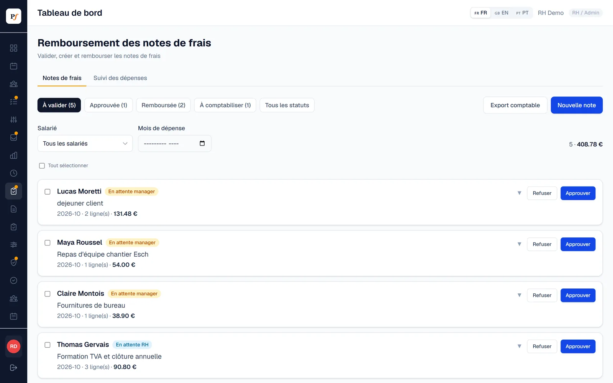This screenshot has height=383, width=613.
Task: Switch language to PT
Action: (x=522, y=13)
